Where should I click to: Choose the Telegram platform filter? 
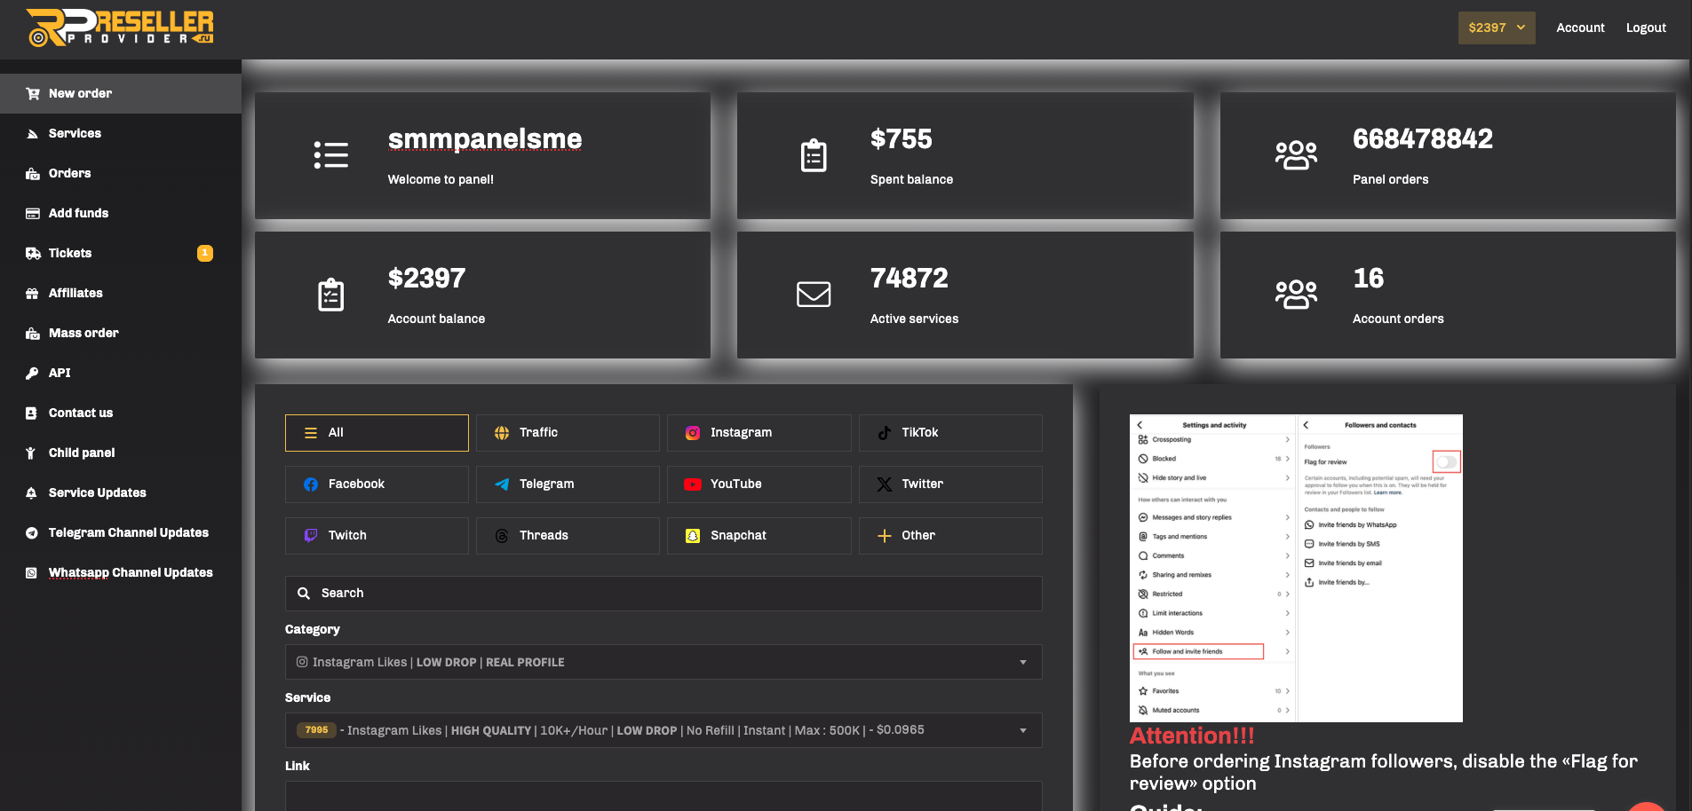(x=568, y=484)
